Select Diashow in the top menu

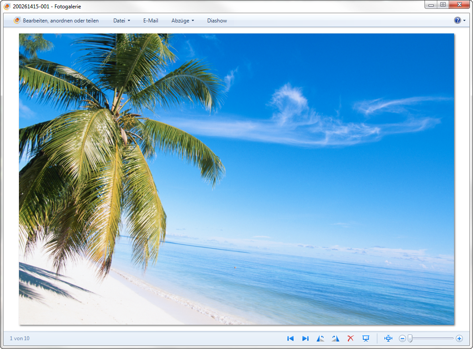point(217,21)
